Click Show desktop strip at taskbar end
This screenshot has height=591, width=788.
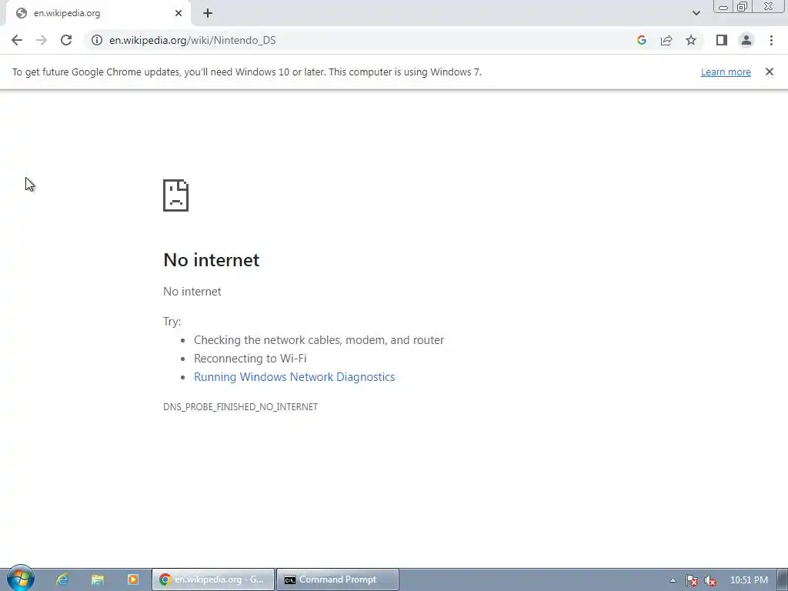tap(783, 580)
